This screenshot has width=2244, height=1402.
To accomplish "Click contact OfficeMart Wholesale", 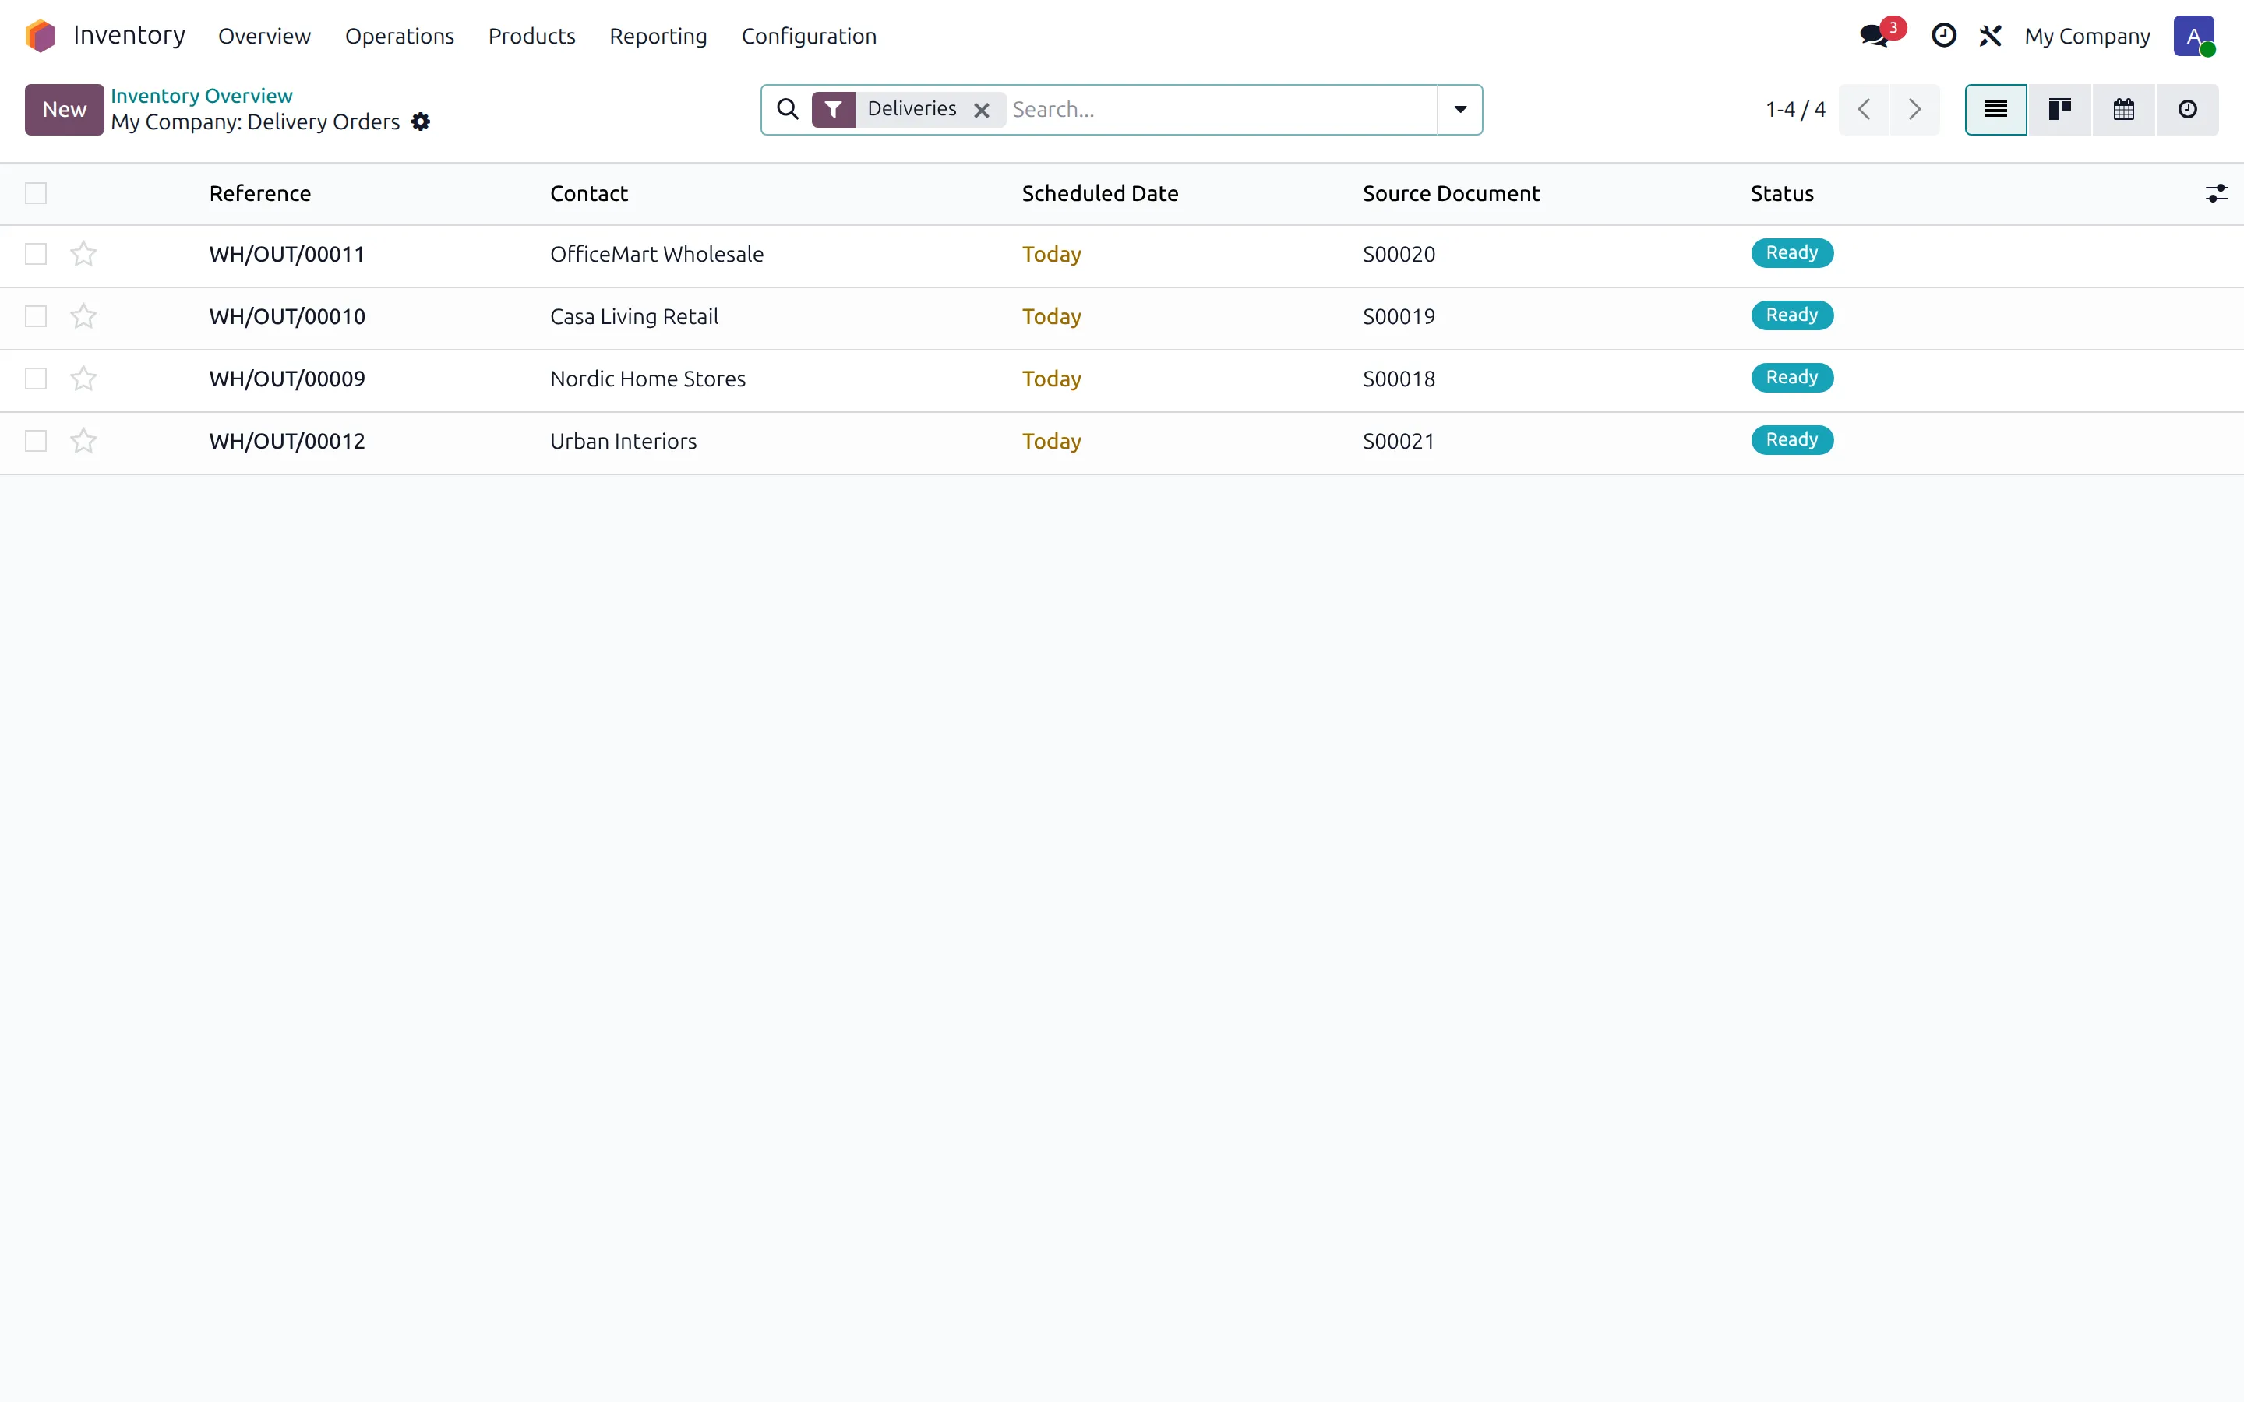I will [657, 254].
